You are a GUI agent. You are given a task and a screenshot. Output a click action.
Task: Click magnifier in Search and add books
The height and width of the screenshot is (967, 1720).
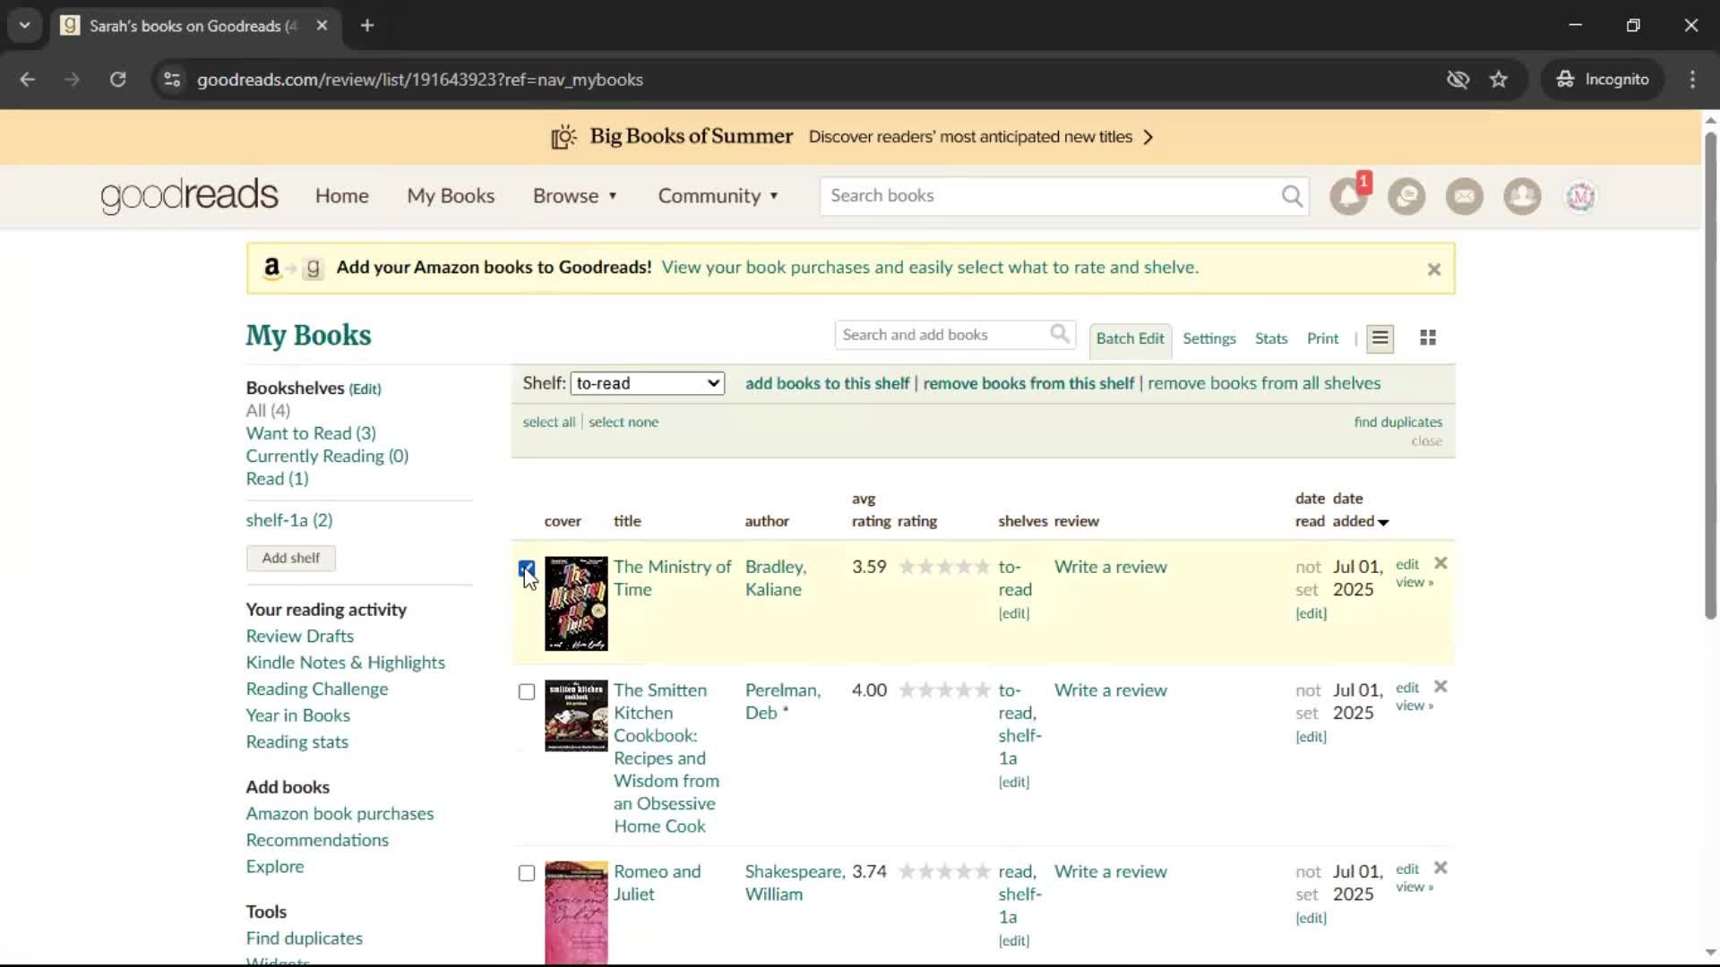[x=1060, y=335]
